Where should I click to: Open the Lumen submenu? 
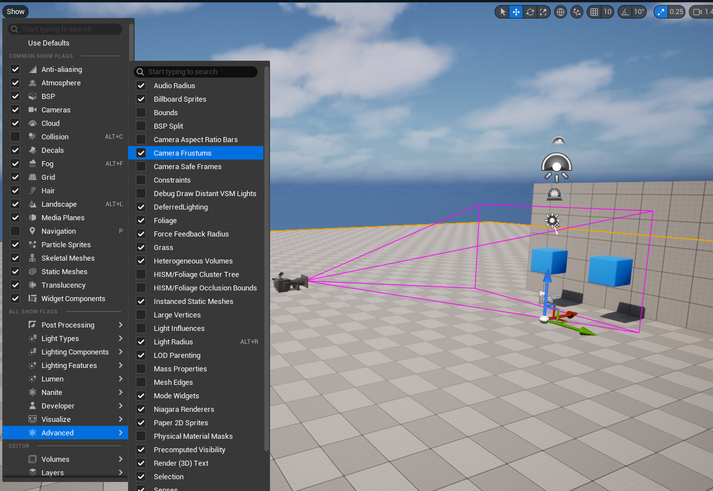(x=65, y=379)
